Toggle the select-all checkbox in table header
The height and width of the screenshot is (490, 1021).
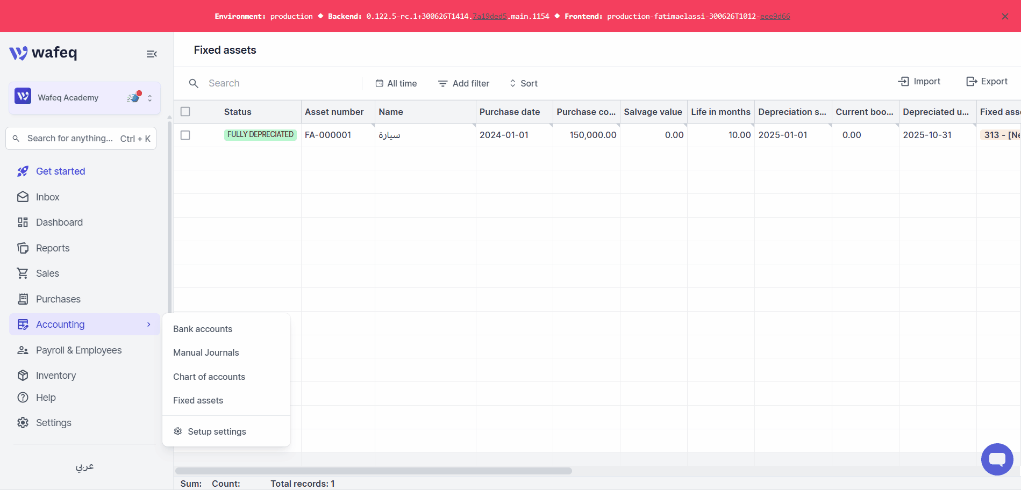(x=185, y=112)
